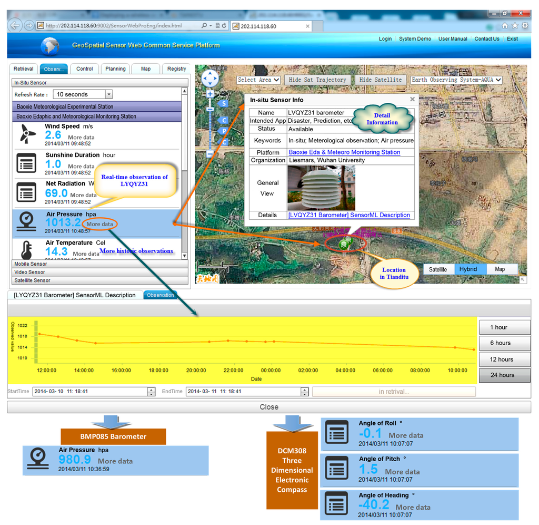This screenshot has height=525, width=539.
Task: Zoom out with the map minus button
Action: (210, 153)
